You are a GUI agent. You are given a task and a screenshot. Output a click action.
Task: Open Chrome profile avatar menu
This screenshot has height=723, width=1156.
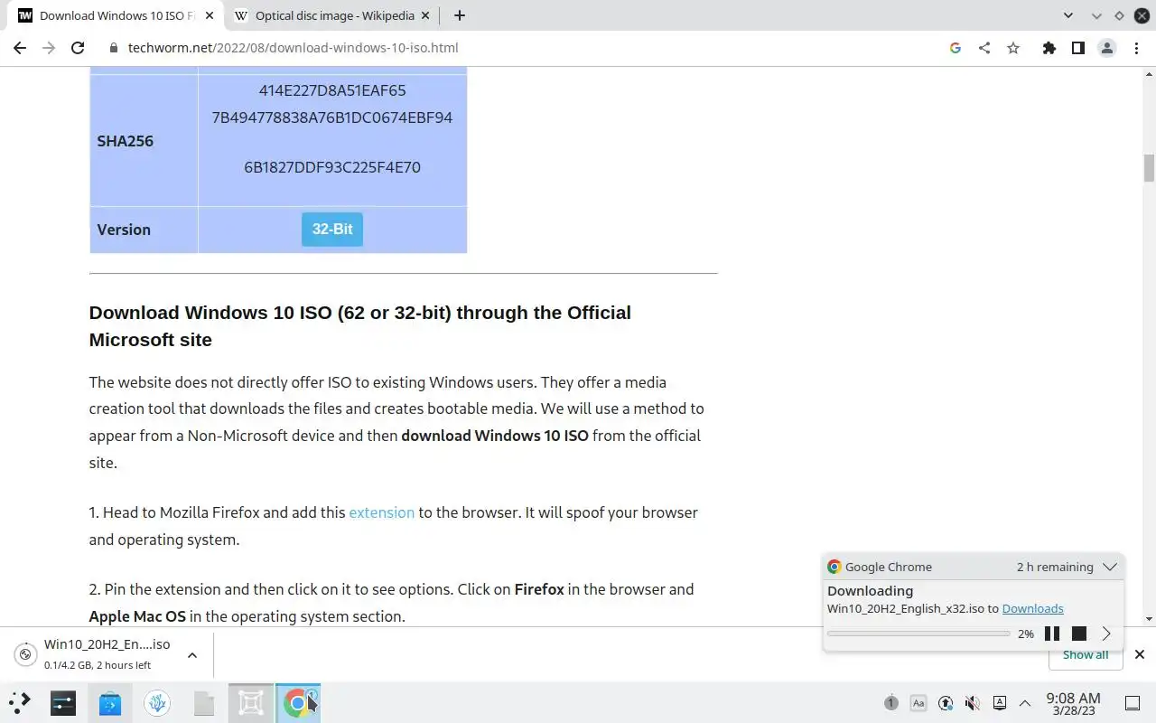pyautogui.click(x=1106, y=48)
